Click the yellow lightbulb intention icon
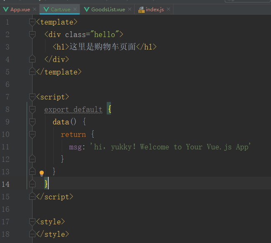 42,173
